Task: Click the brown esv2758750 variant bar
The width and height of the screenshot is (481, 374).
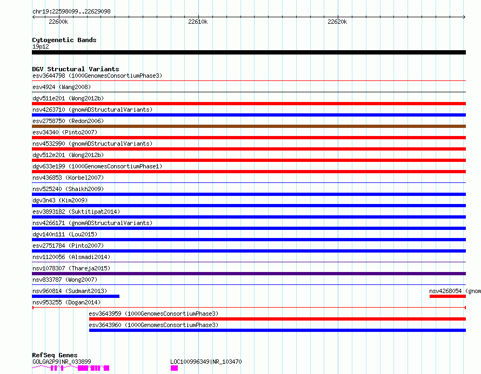Action: (249, 126)
